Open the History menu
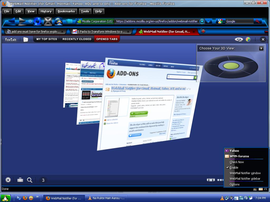Screen dimensions: 270x202 [x=46, y=11]
